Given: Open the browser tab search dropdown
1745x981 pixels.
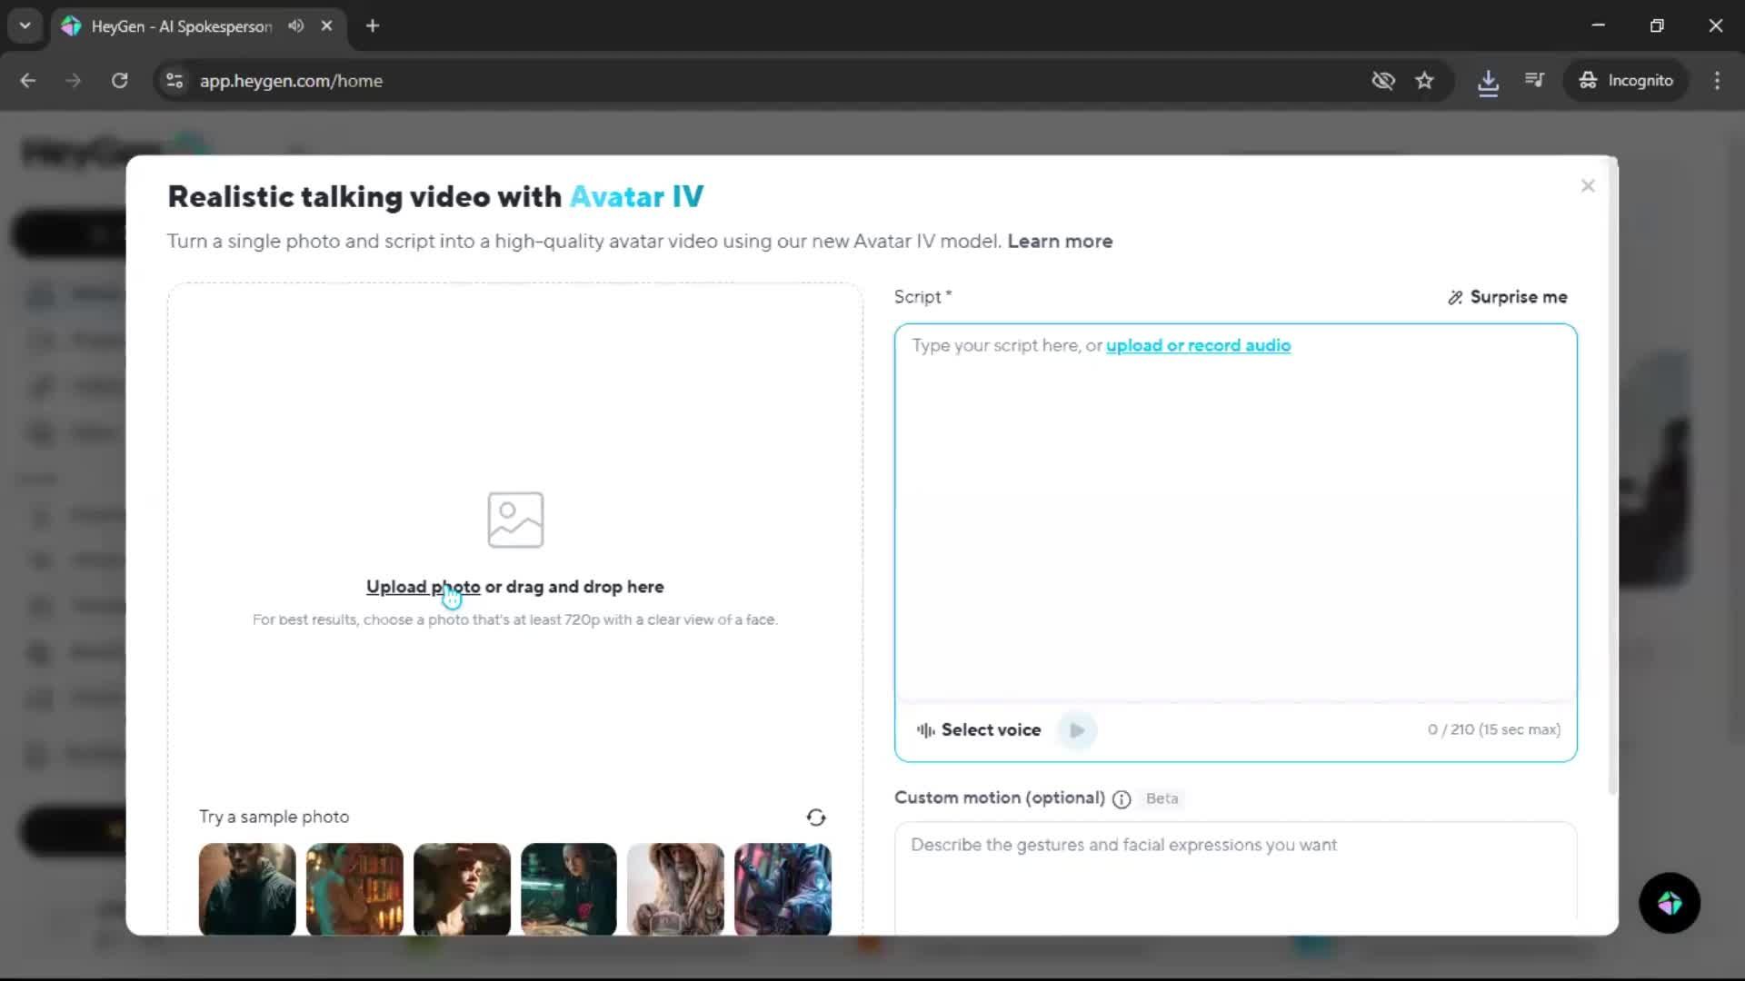Looking at the screenshot, I should 25,26.
